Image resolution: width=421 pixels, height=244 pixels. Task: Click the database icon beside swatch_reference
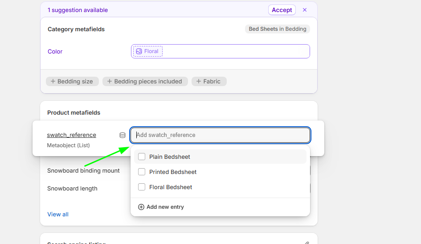point(123,135)
